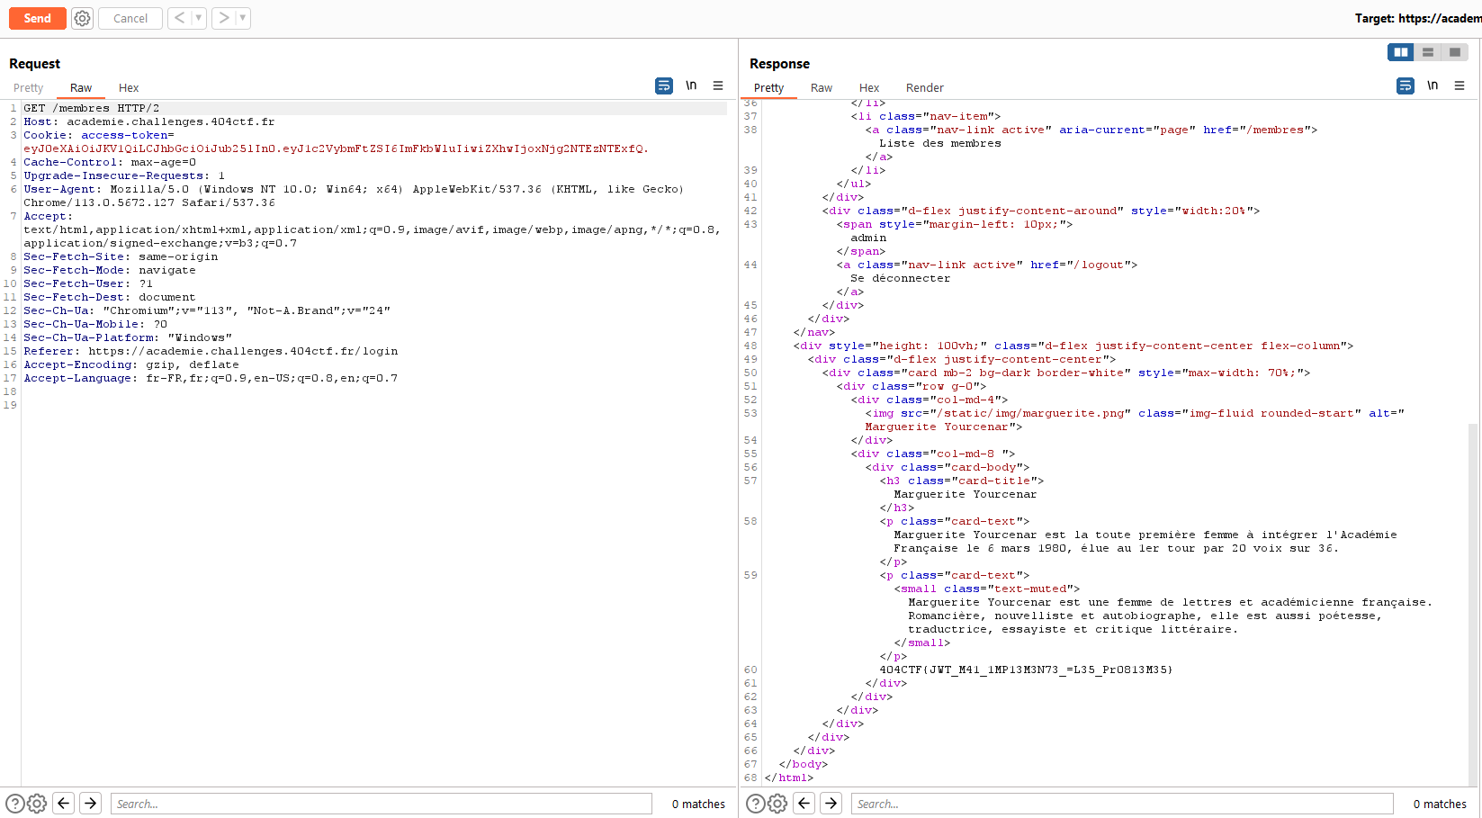Select the Response Pretty tab
This screenshot has width=1482, height=818.
(769, 87)
